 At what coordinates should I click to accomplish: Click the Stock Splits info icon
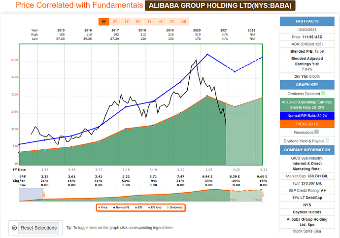pos(320,232)
